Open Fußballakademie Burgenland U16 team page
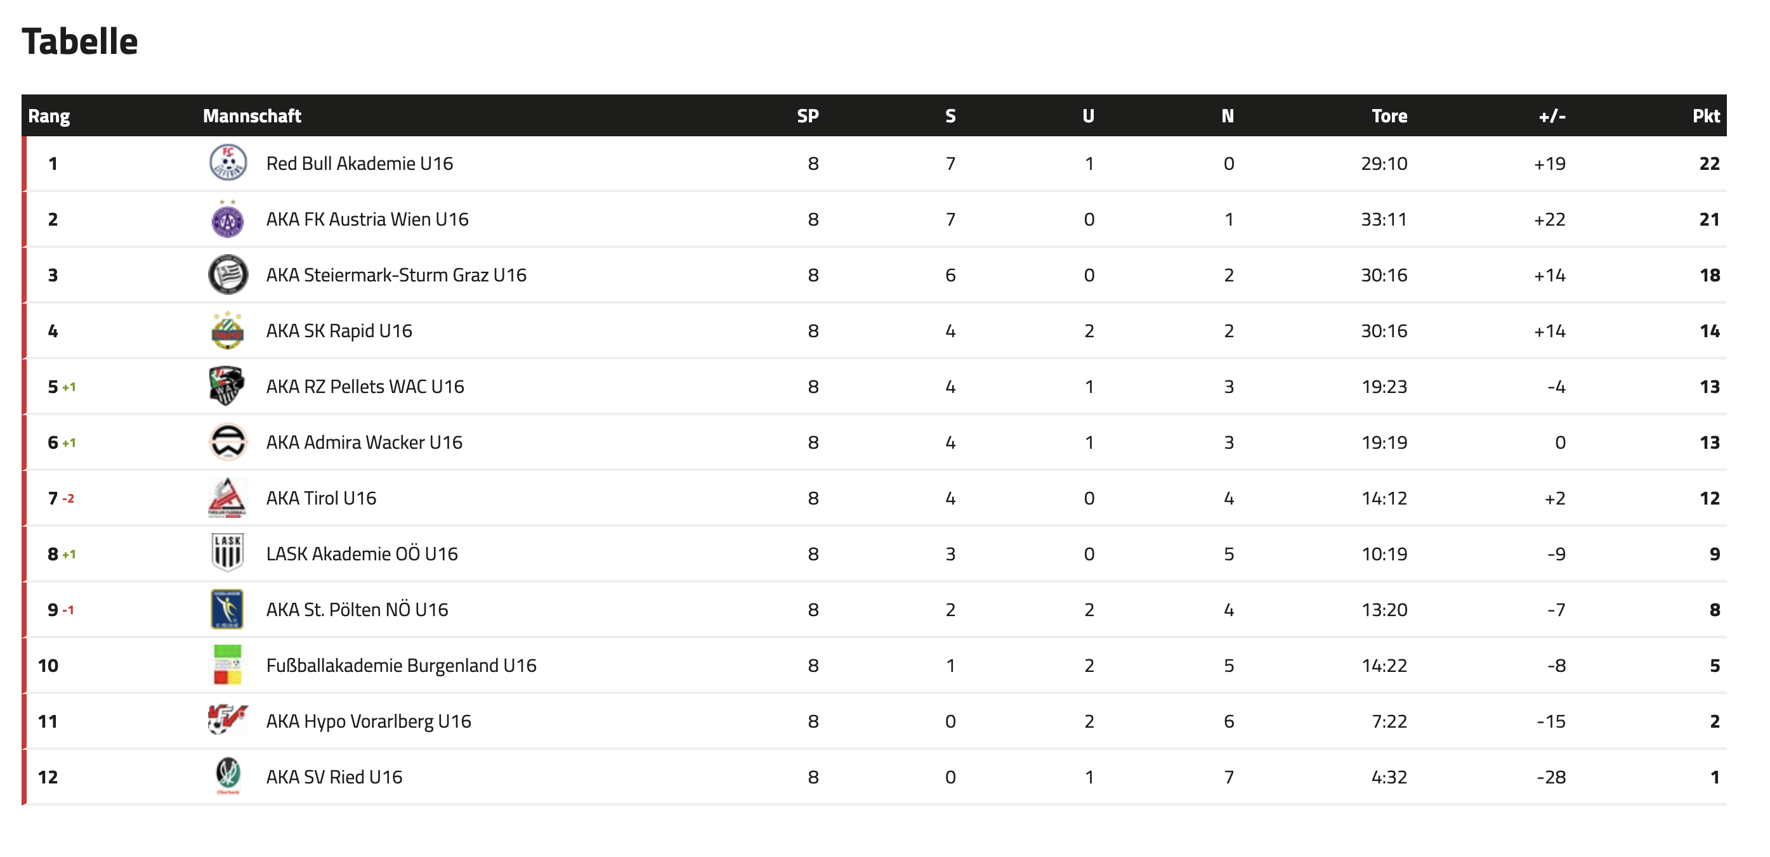 [400, 666]
